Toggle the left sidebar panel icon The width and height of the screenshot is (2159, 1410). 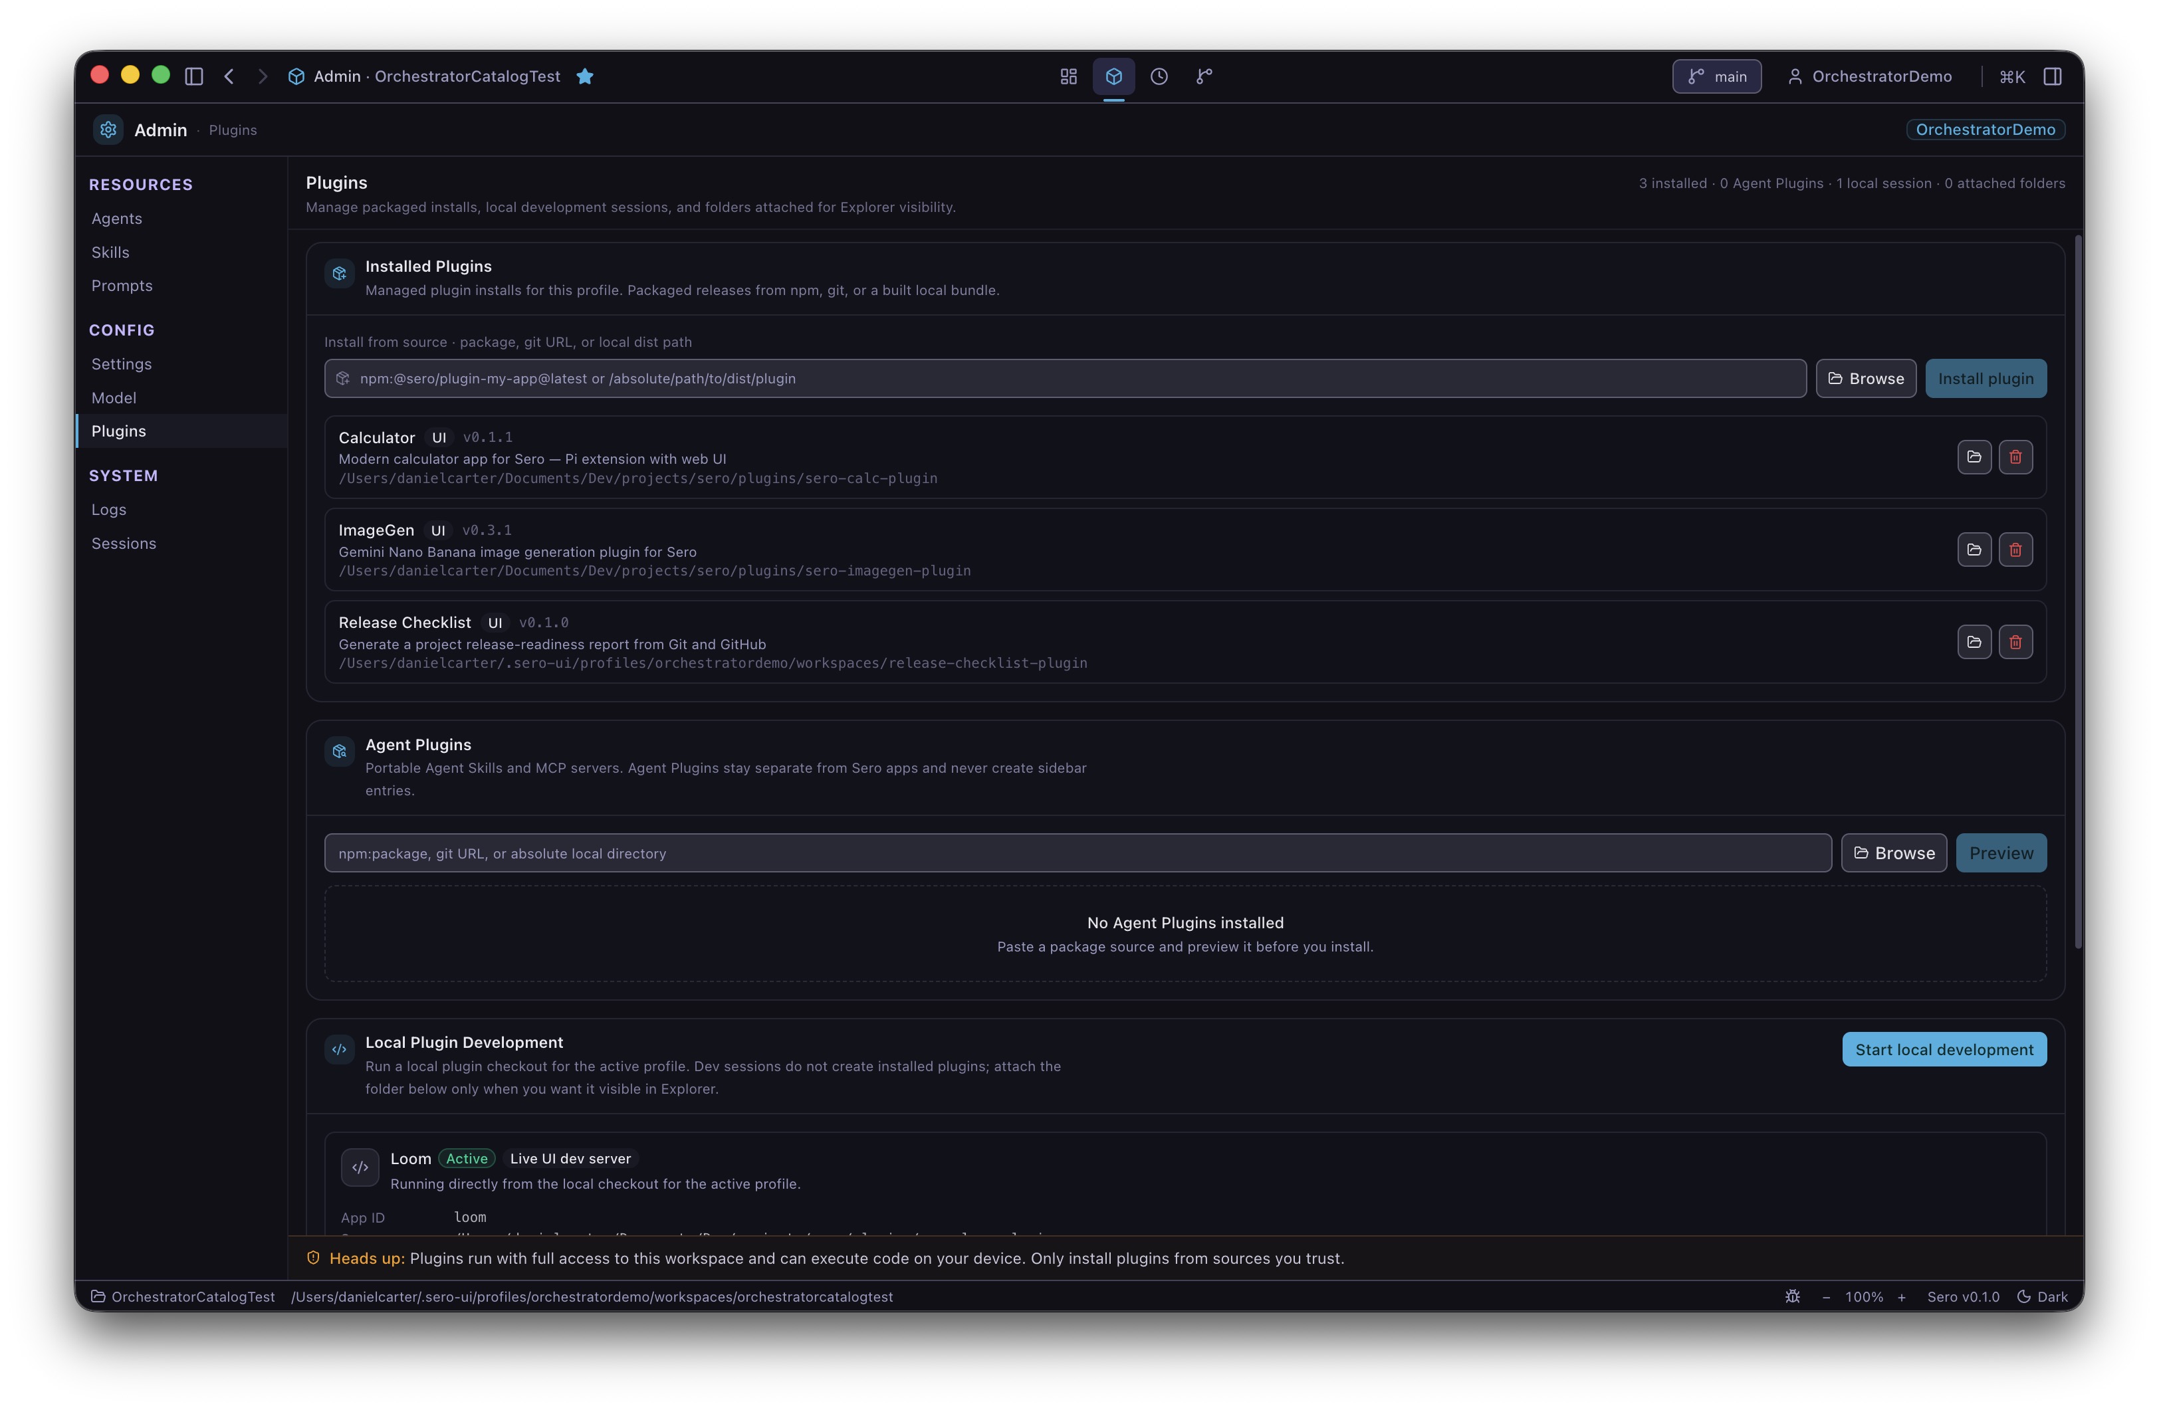pyautogui.click(x=193, y=76)
